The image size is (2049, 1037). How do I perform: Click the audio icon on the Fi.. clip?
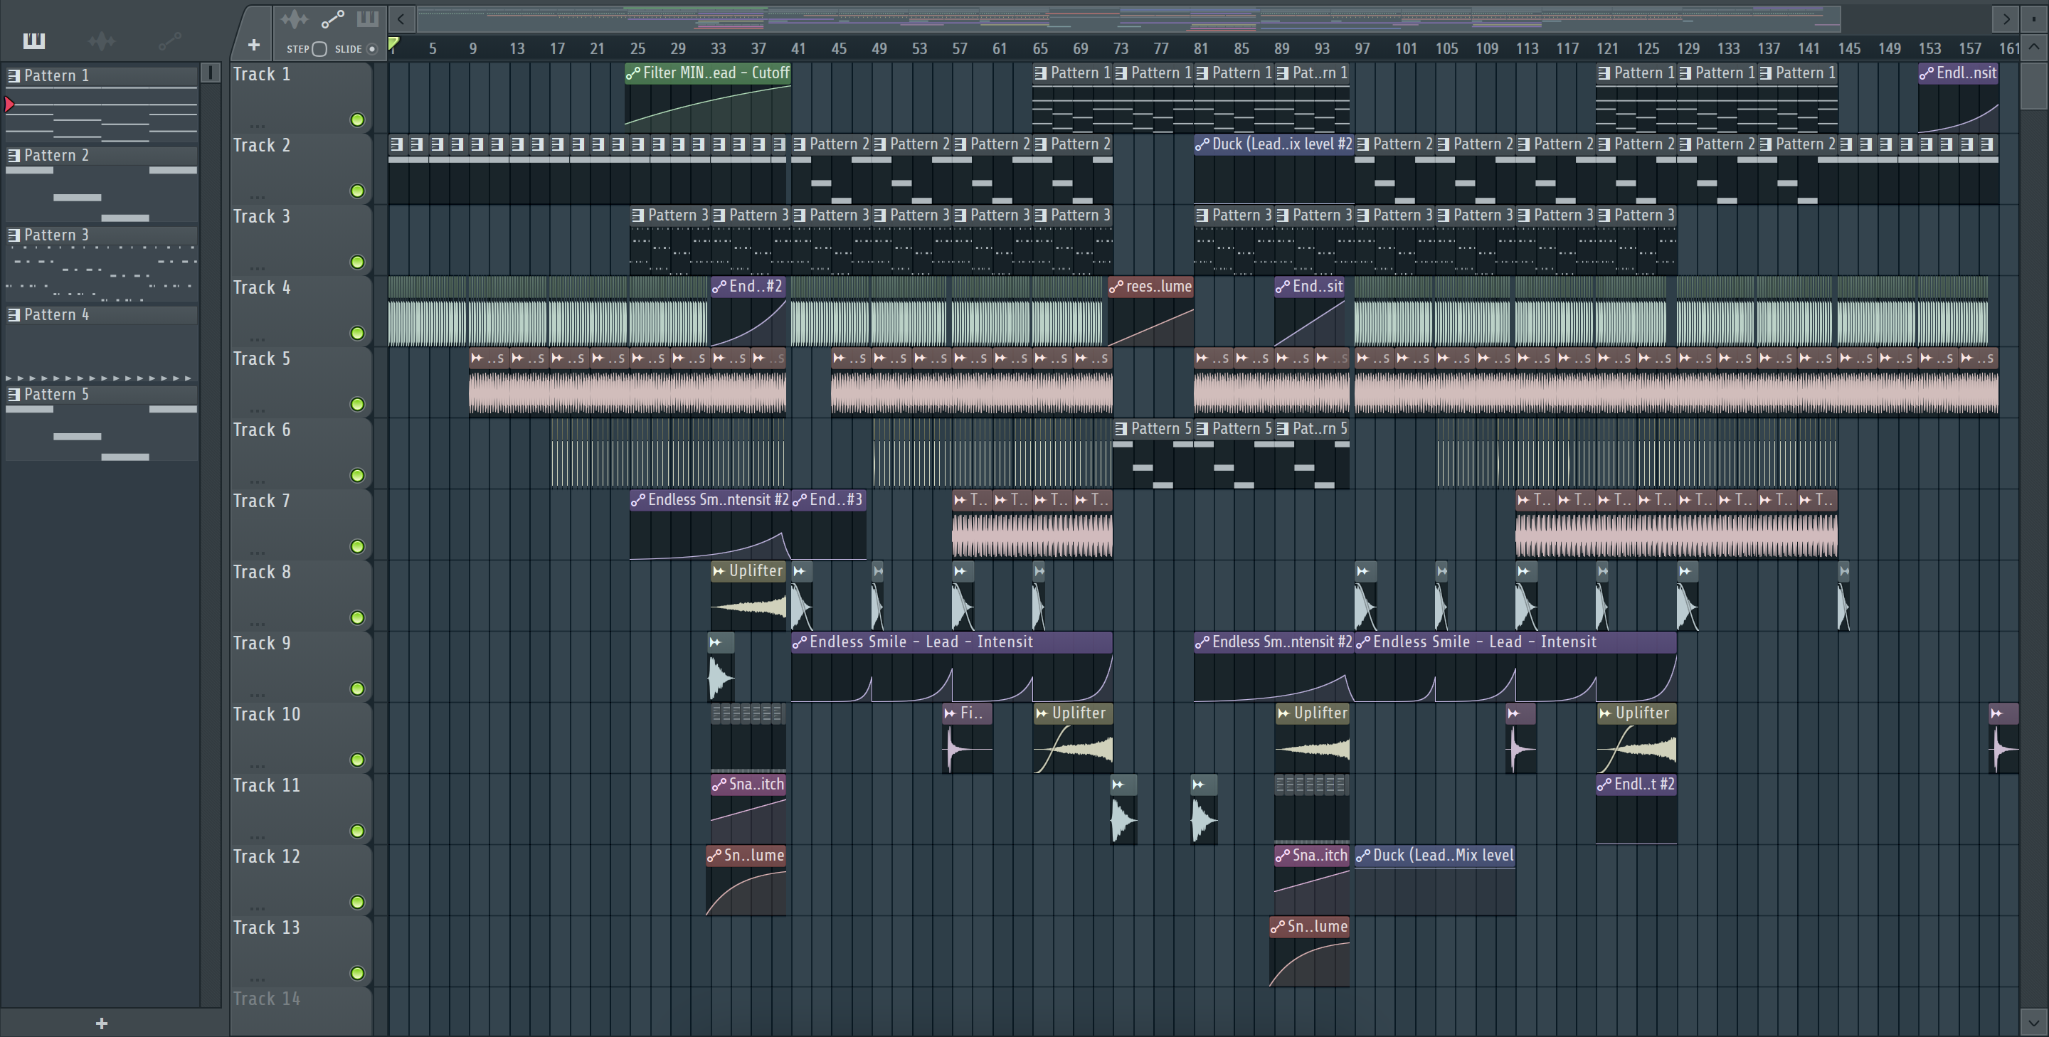[x=951, y=713]
